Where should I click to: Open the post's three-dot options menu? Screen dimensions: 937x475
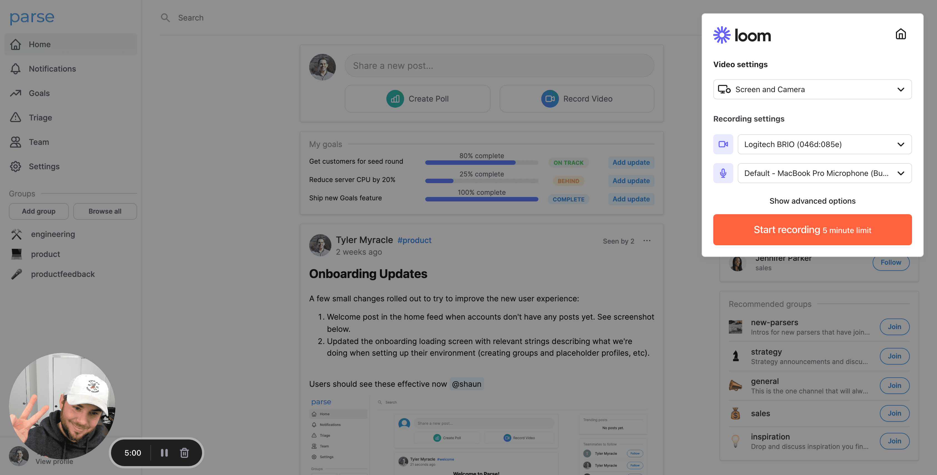point(647,241)
